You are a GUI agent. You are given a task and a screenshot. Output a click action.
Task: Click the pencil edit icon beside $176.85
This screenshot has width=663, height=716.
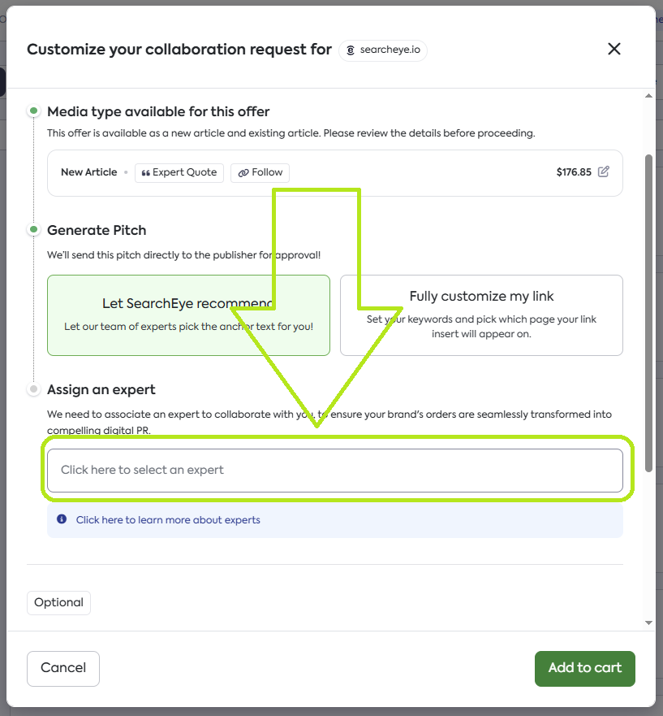(604, 171)
